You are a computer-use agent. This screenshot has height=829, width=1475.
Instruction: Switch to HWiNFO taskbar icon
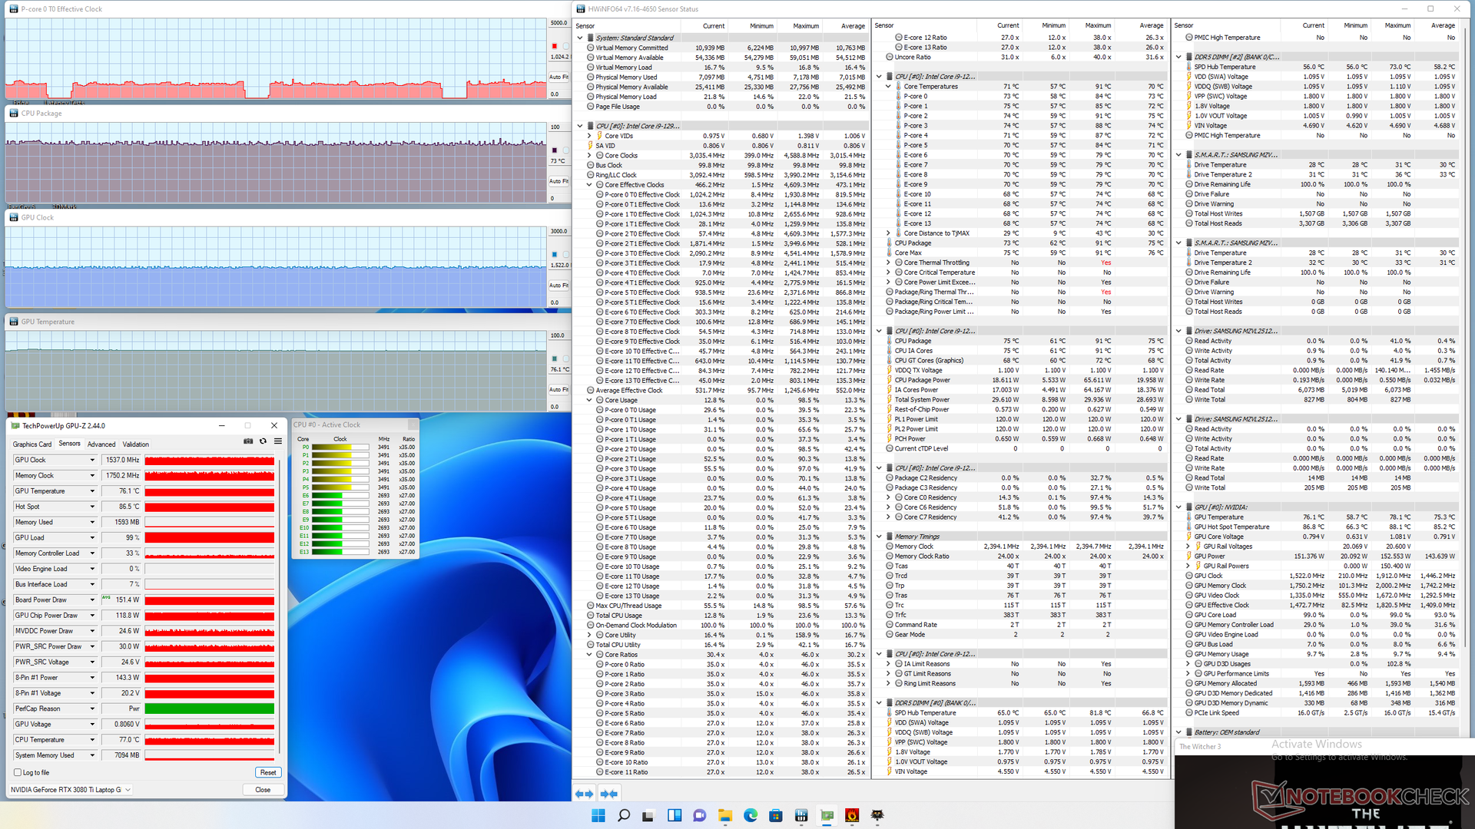[801, 815]
